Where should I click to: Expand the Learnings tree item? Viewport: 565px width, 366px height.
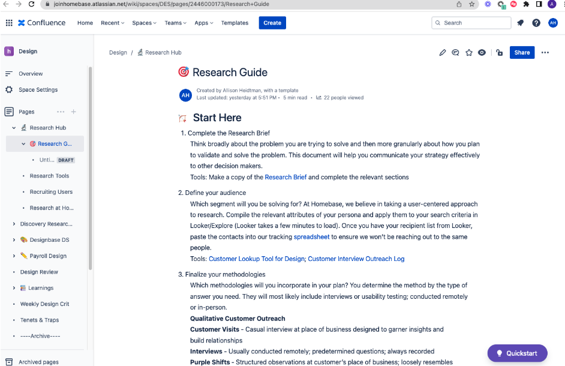coord(14,288)
